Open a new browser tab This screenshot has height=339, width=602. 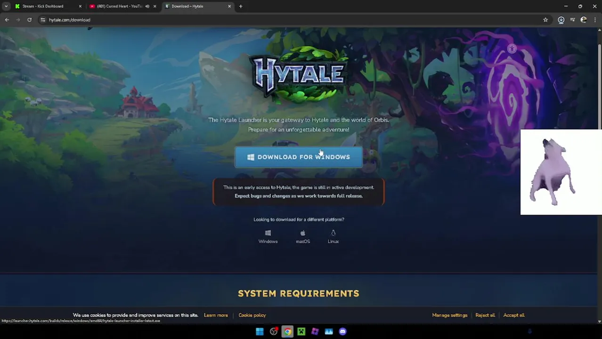tap(241, 6)
